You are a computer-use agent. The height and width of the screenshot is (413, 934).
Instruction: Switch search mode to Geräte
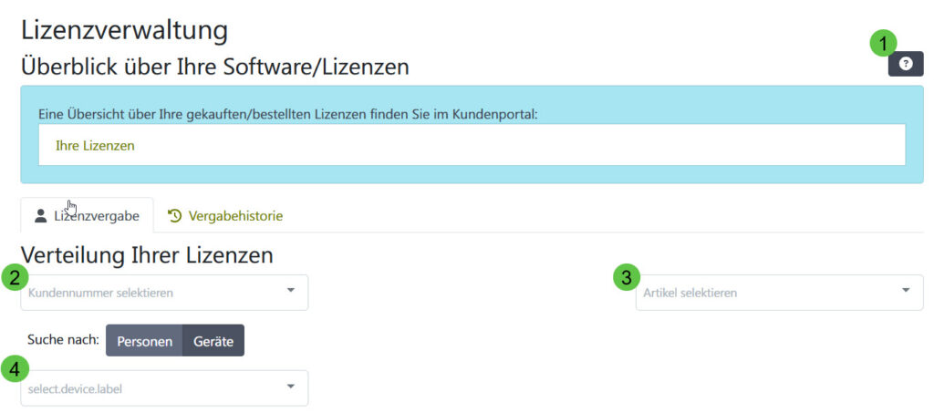pos(213,341)
